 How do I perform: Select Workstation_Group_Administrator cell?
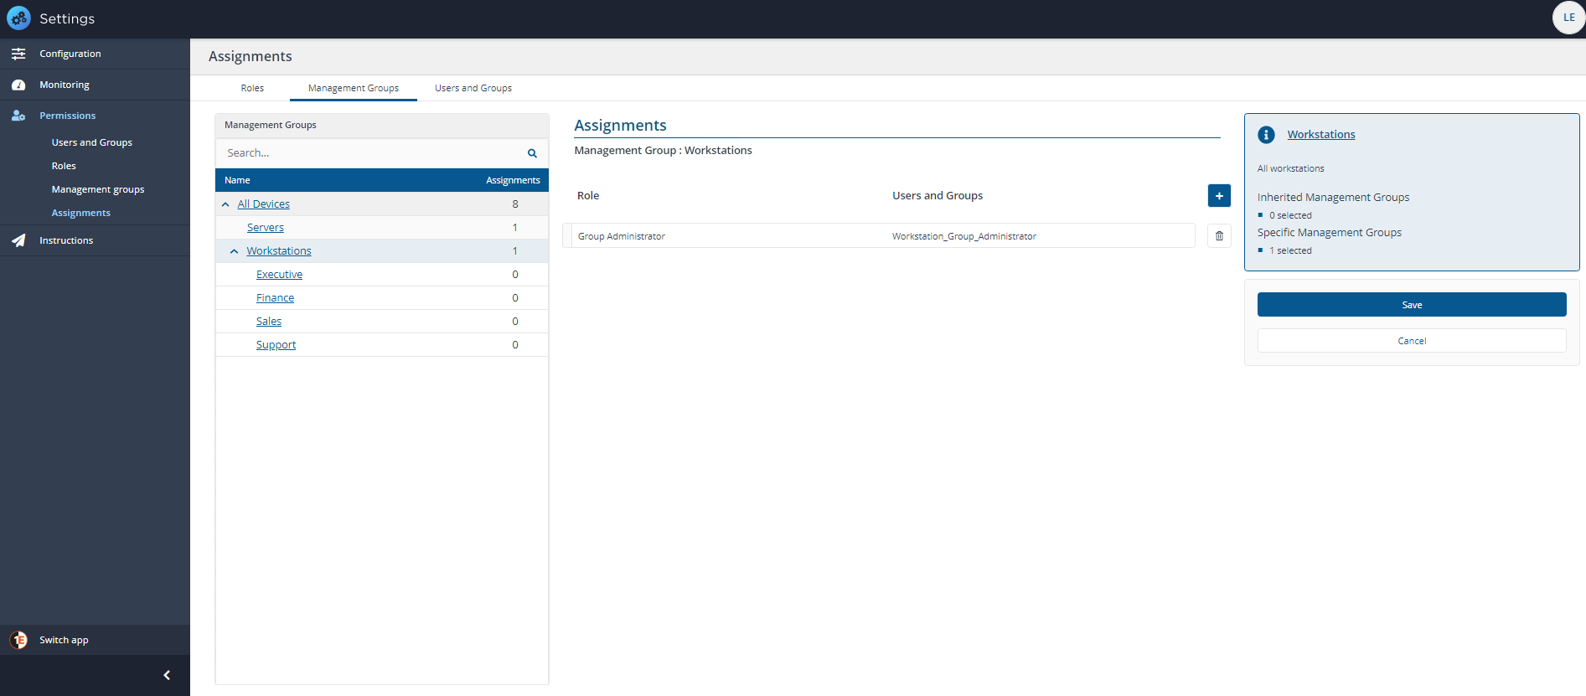pyautogui.click(x=963, y=236)
